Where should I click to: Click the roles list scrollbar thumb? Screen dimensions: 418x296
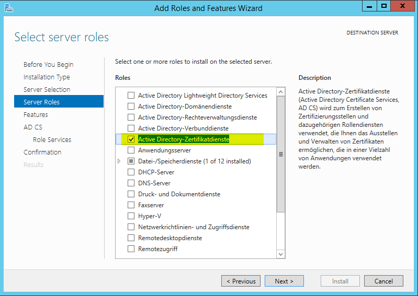(281, 154)
